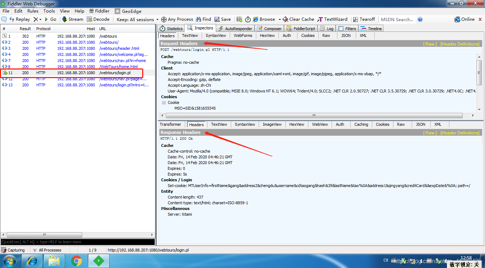Toggle the Decode toolbar button
Viewport: 485px width, 268px height.
(x=98, y=19)
